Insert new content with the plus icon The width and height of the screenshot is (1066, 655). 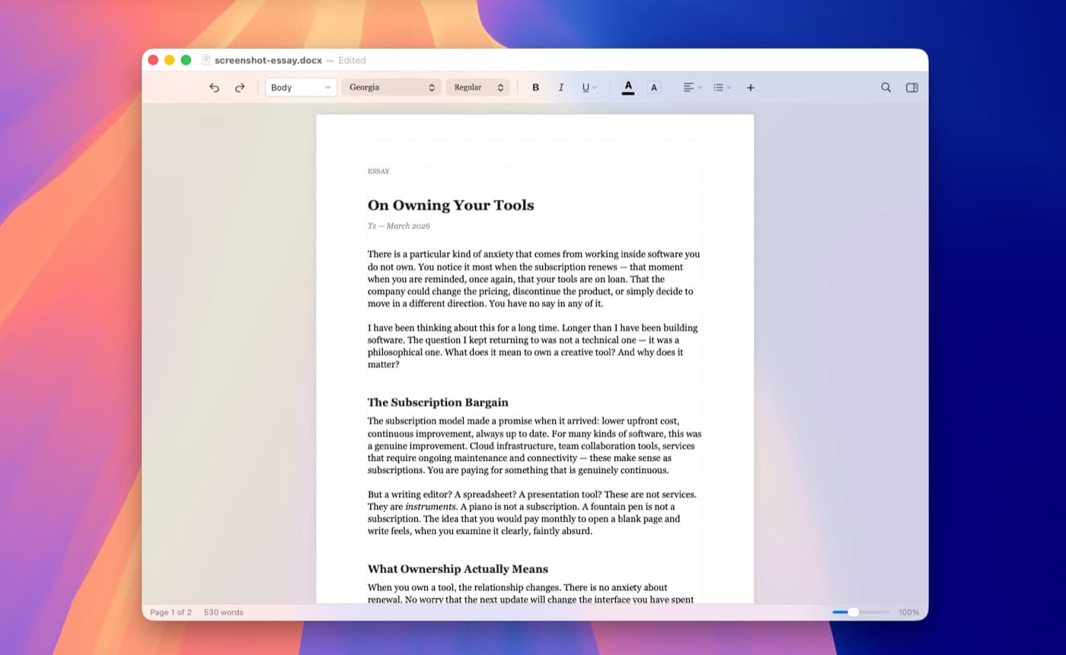pyautogui.click(x=750, y=87)
